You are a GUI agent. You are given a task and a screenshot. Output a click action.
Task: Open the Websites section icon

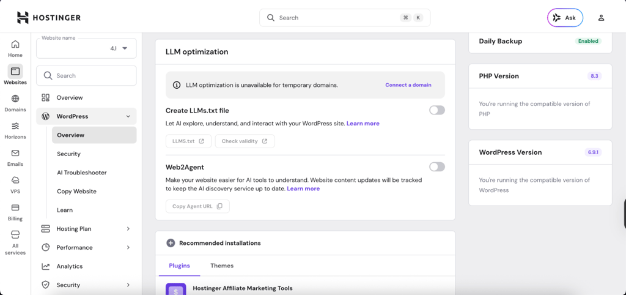(x=15, y=71)
